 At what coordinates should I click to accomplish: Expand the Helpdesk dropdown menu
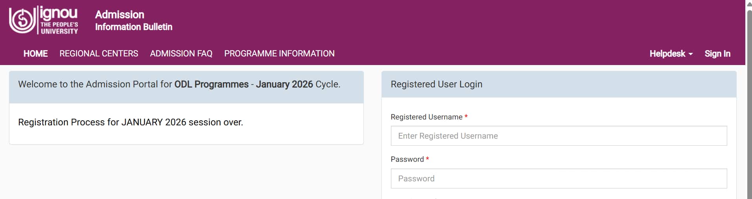click(x=667, y=54)
